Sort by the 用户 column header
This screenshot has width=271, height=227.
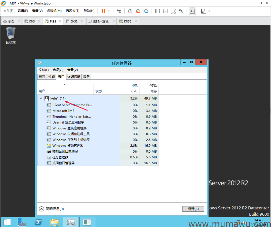click(66, 89)
